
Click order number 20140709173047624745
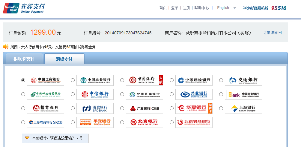click(128, 33)
